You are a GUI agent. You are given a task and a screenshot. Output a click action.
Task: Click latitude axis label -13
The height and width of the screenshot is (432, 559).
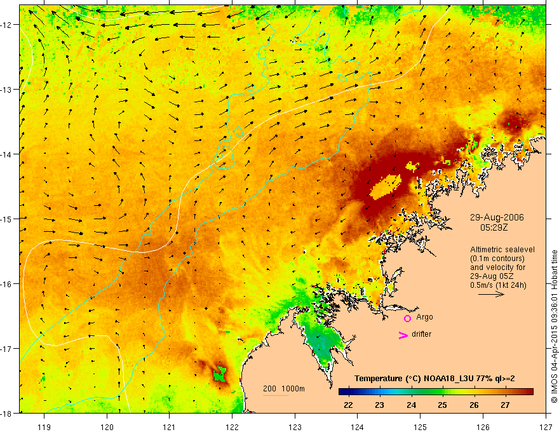[6, 90]
